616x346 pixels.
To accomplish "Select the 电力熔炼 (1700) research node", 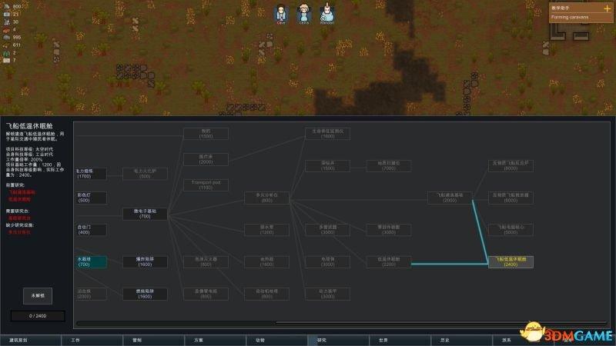I will (91, 174).
